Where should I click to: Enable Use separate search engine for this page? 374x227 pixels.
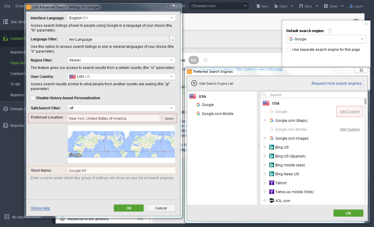point(289,50)
